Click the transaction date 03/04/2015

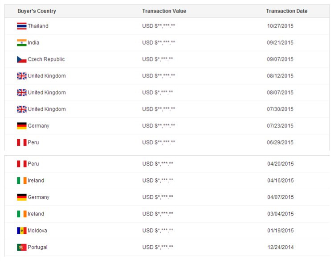click(281, 214)
